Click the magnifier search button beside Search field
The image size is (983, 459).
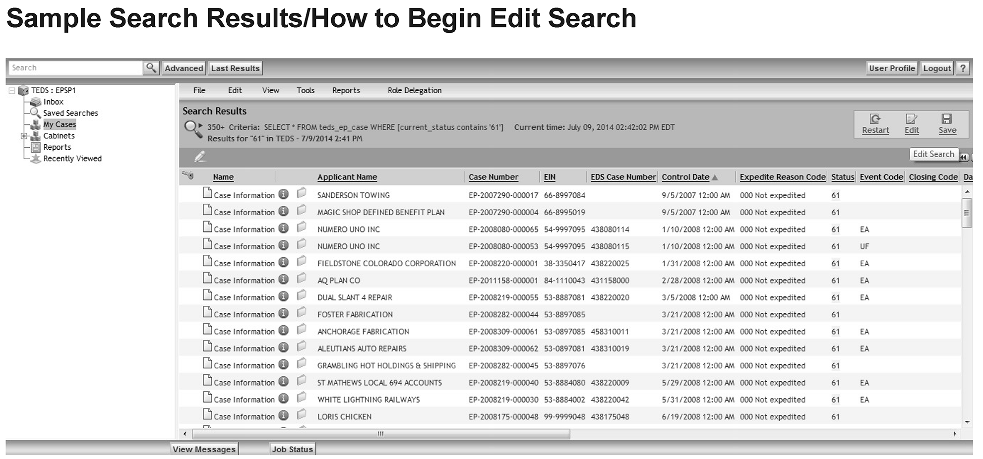coord(151,68)
